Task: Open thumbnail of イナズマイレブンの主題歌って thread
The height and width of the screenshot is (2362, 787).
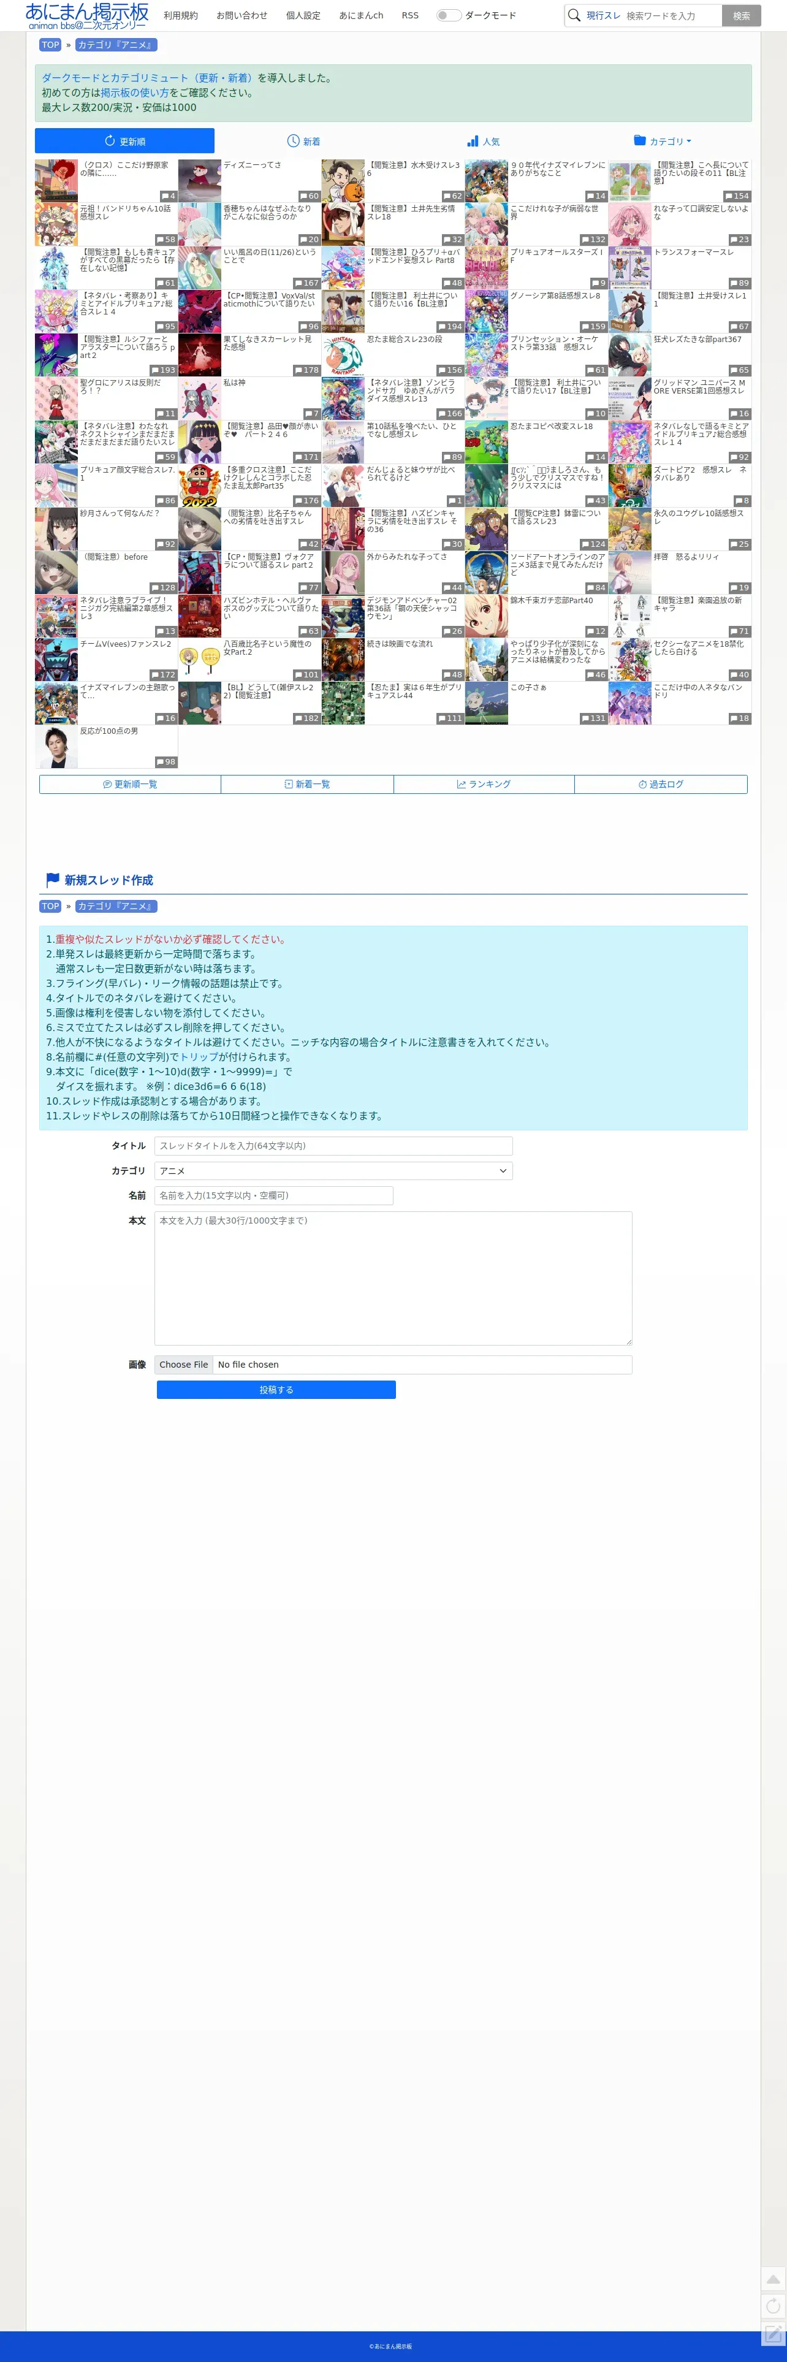Action: click(56, 703)
